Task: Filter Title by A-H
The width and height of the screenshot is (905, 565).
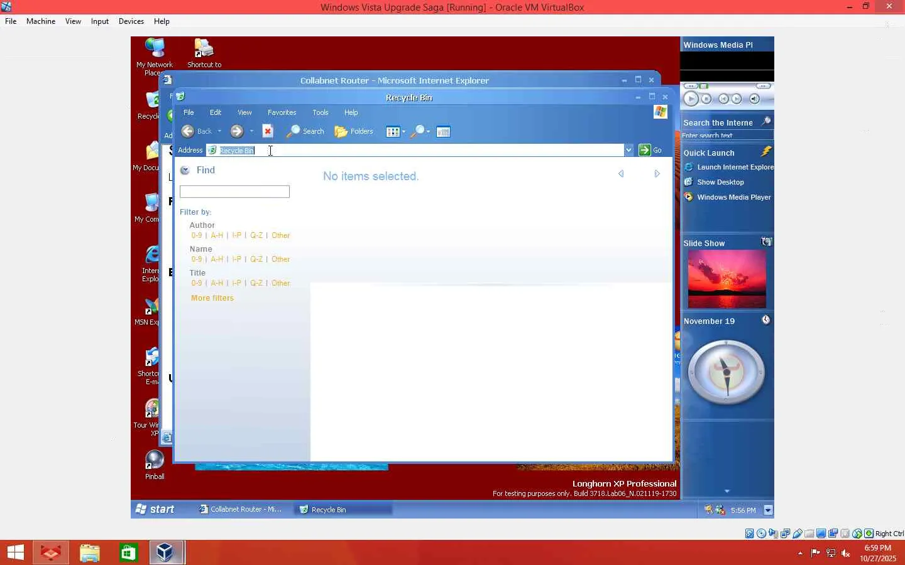Action: coord(217,283)
